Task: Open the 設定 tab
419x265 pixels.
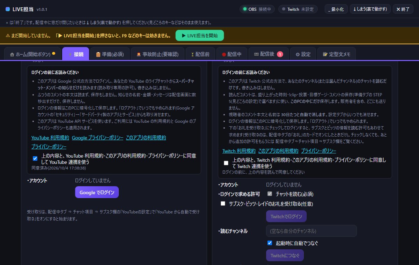Action: click(303, 54)
